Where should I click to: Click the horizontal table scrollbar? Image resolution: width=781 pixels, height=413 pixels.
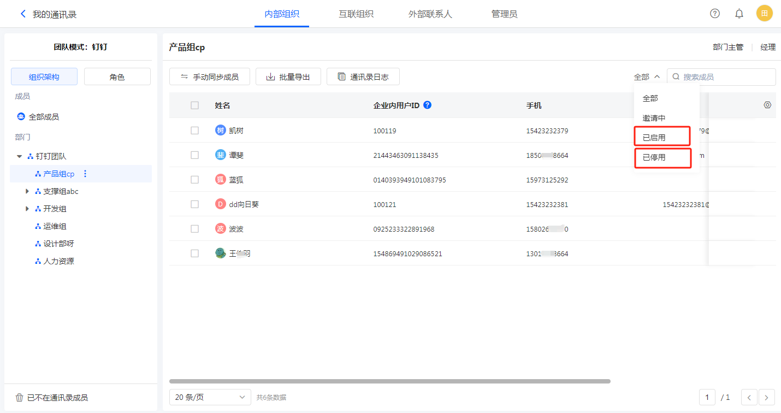389,381
